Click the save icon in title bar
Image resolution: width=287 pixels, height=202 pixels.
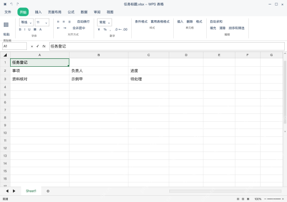point(5,4)
